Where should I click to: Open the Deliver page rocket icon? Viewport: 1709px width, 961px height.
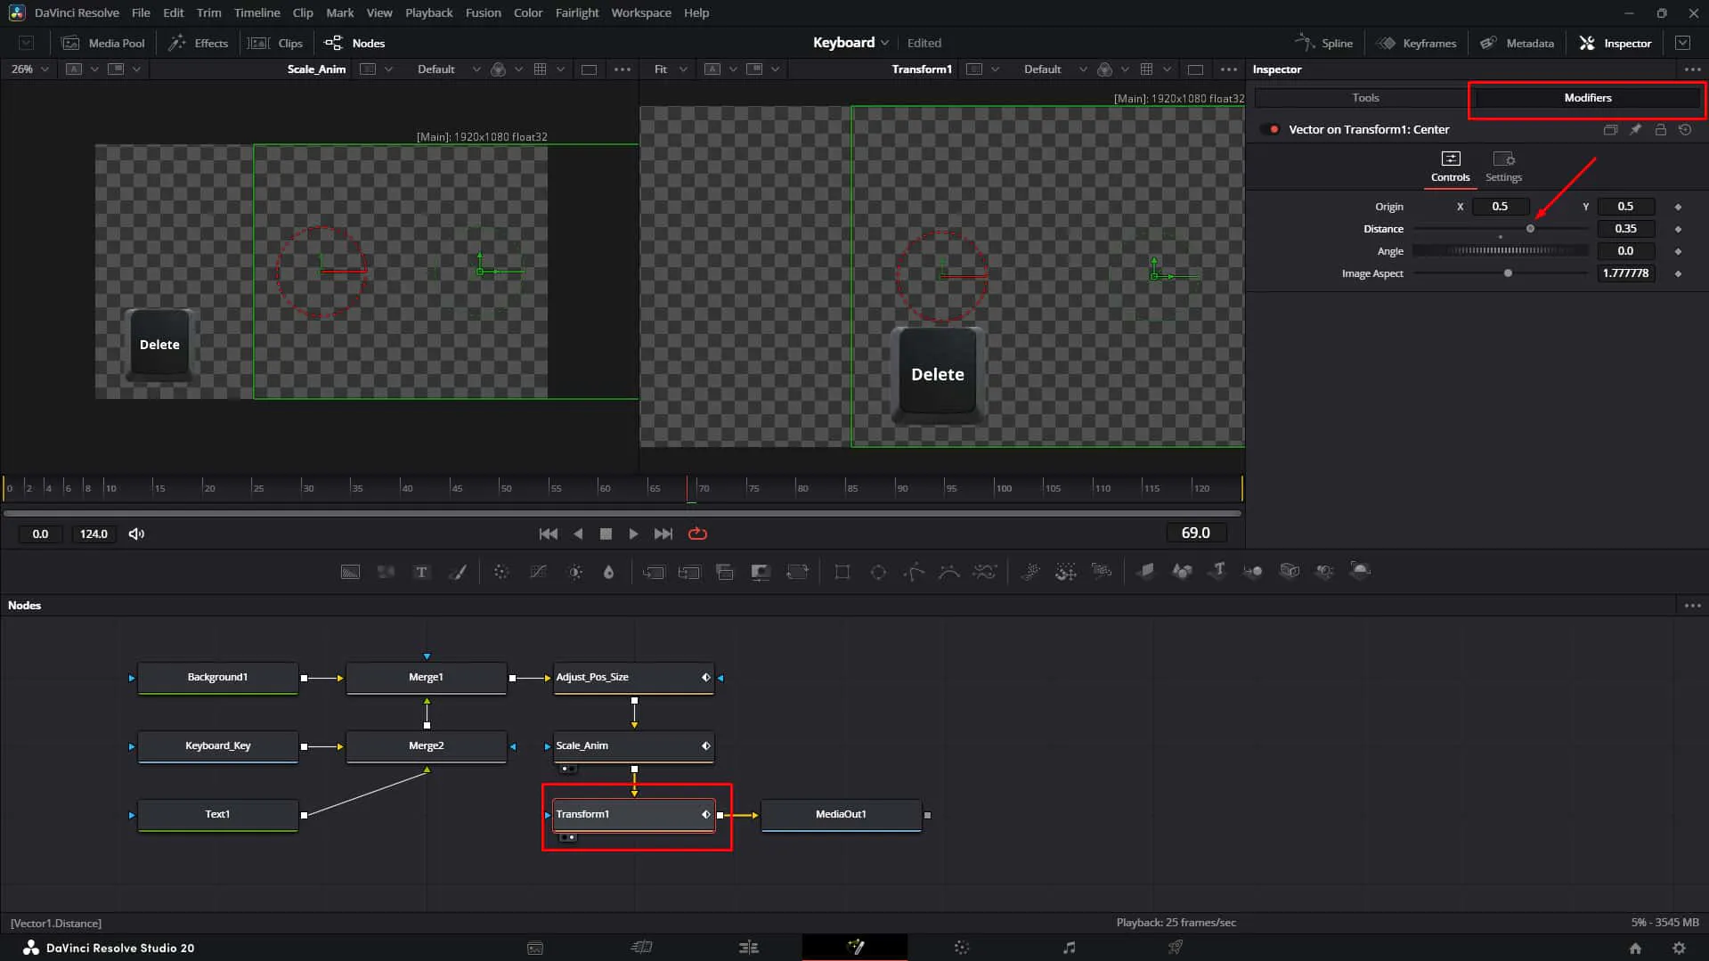[x=1176, y=947]
